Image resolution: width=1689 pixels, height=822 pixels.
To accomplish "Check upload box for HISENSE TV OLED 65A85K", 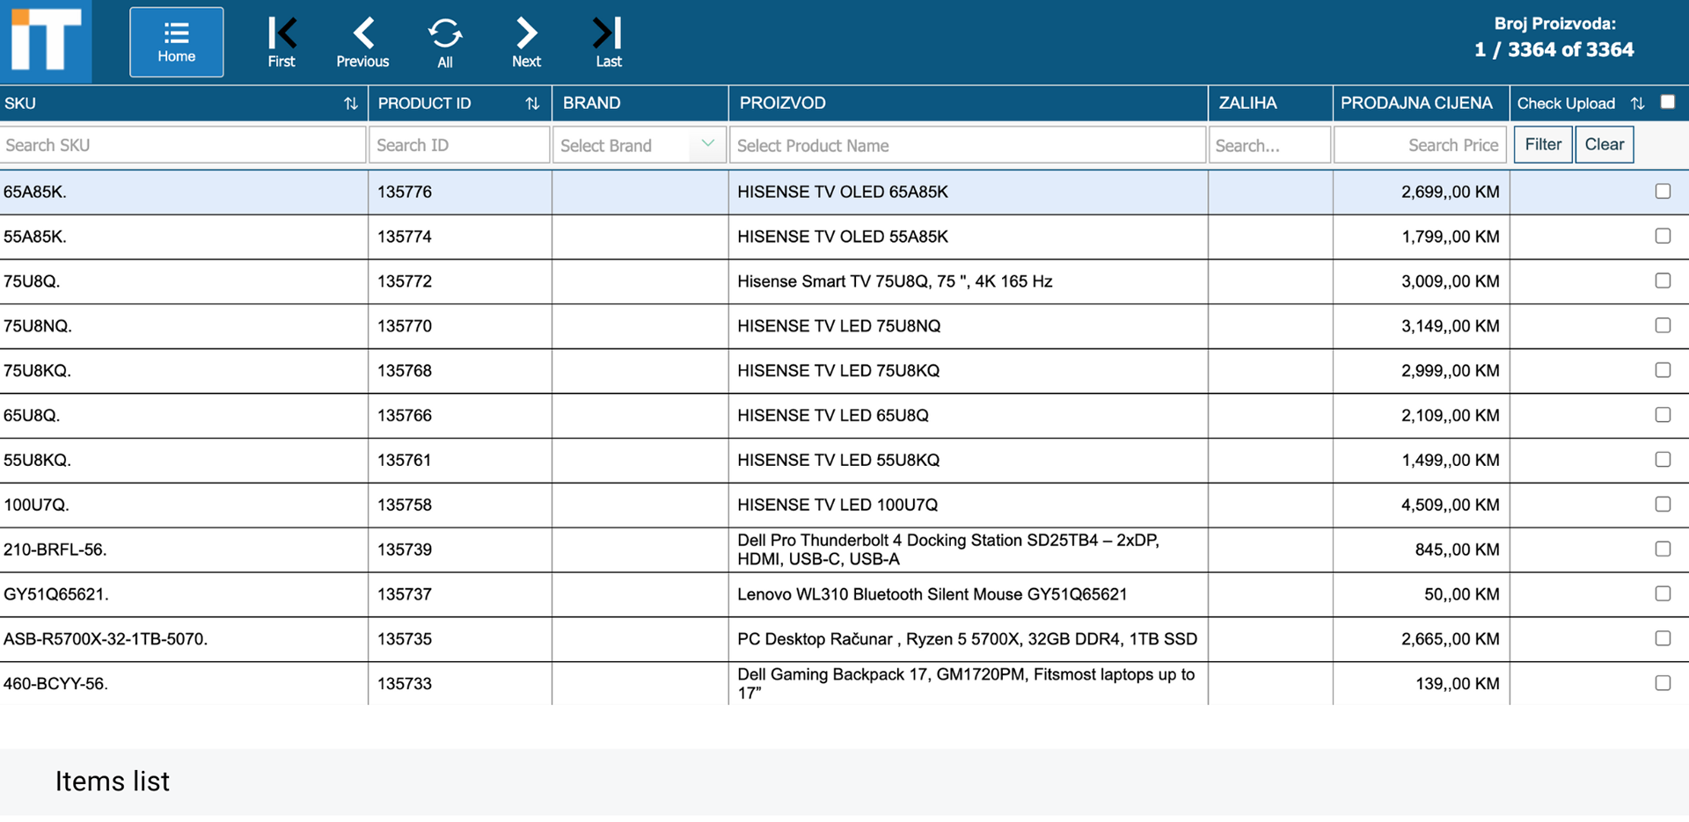I will point(1663,191).
